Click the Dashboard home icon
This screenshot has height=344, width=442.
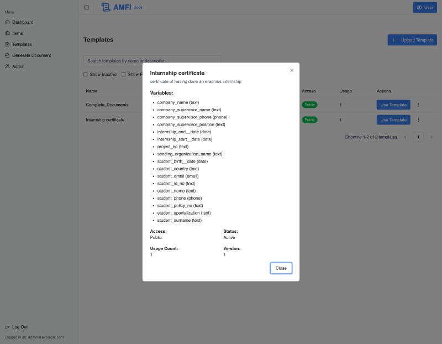pos(7,22)
